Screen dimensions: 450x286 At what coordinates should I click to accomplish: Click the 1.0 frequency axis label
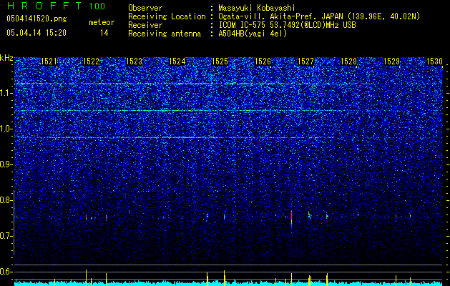(6, 129)
